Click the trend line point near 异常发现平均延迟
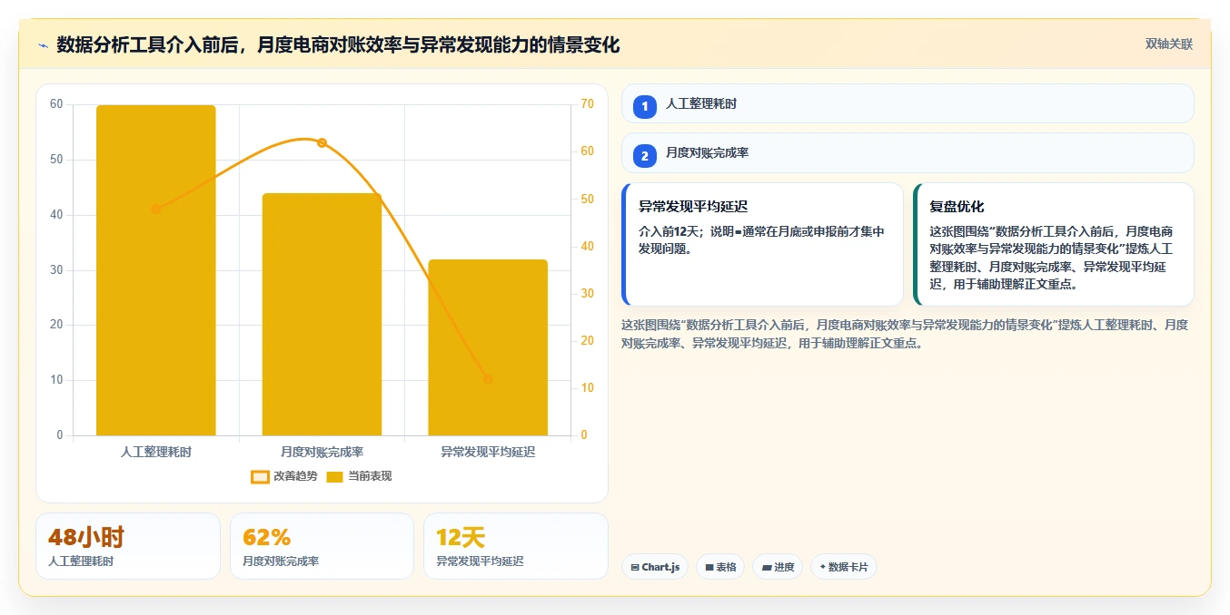Viewport: 1230px width, 615px height. [488, 379]
